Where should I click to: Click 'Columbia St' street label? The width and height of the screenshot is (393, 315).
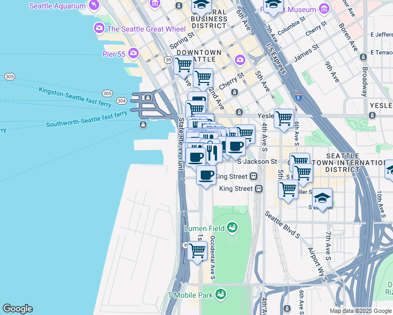pos(292,26)
